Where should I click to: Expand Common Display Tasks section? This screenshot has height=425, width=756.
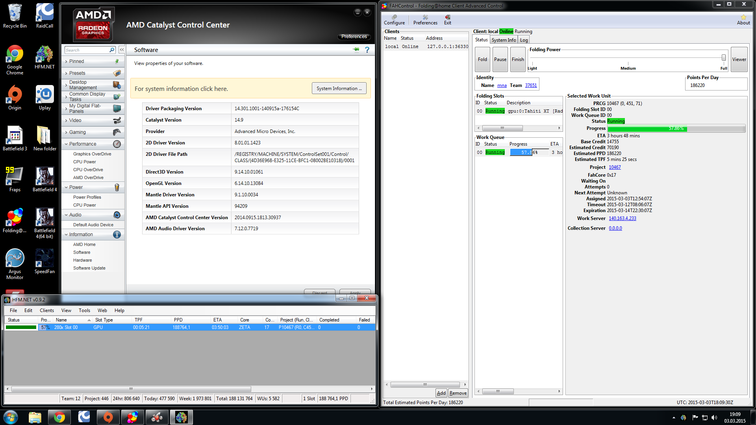93,97
